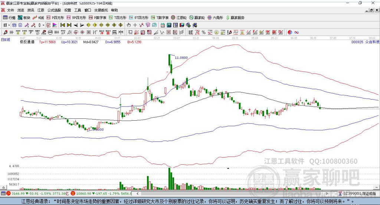Open the 9T四方形 tool
Viewport: 380px width, 205px height.
coord(139,18)
